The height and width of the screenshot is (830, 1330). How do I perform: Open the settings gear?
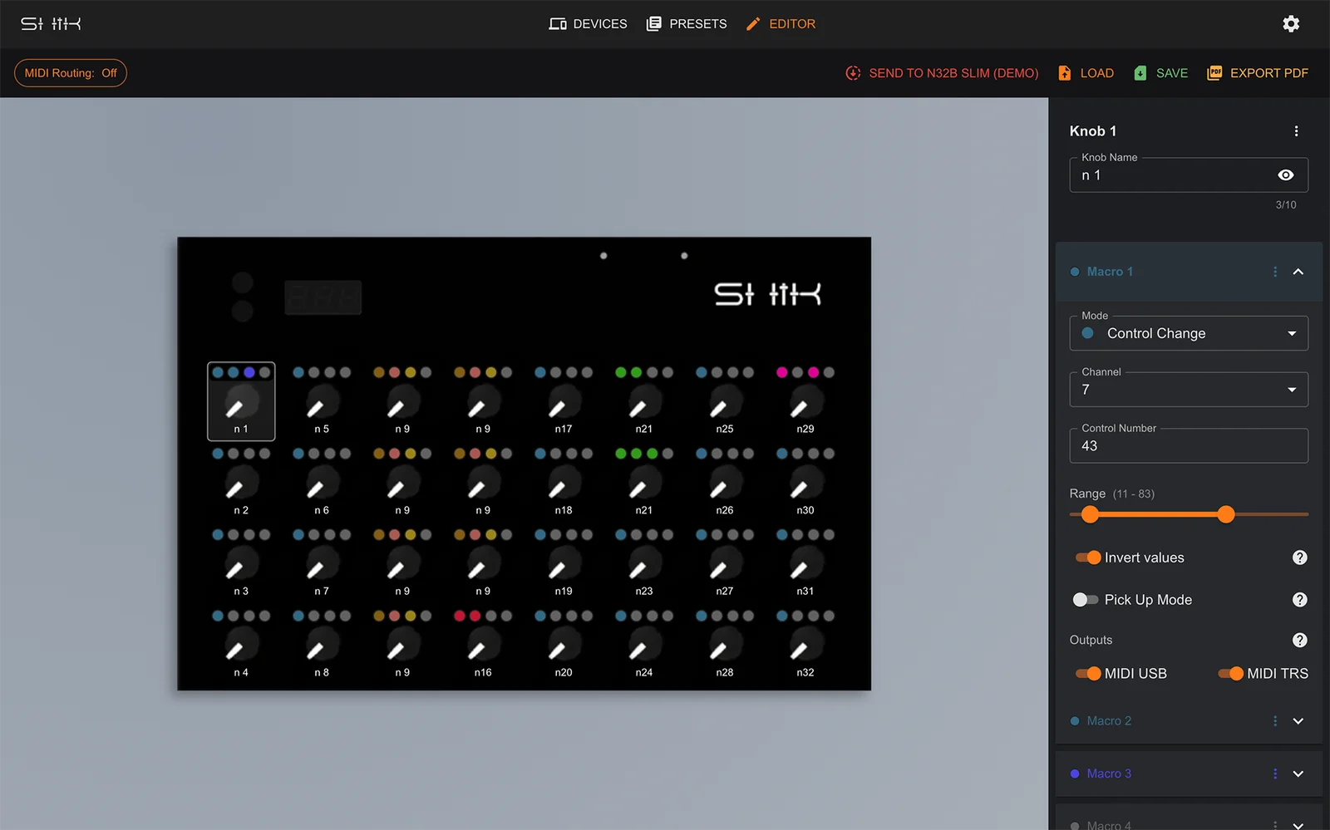click(x=1290, y=24)
